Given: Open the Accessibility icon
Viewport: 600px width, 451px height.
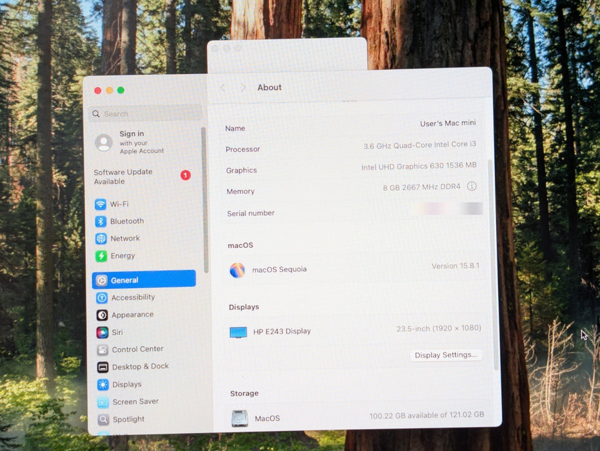Looking at the screenshot, I should click(x=102, y=298).
